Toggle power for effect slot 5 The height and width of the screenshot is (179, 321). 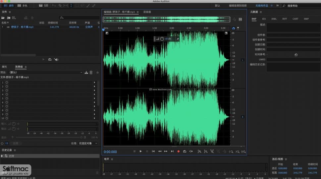tap(7, 98)
